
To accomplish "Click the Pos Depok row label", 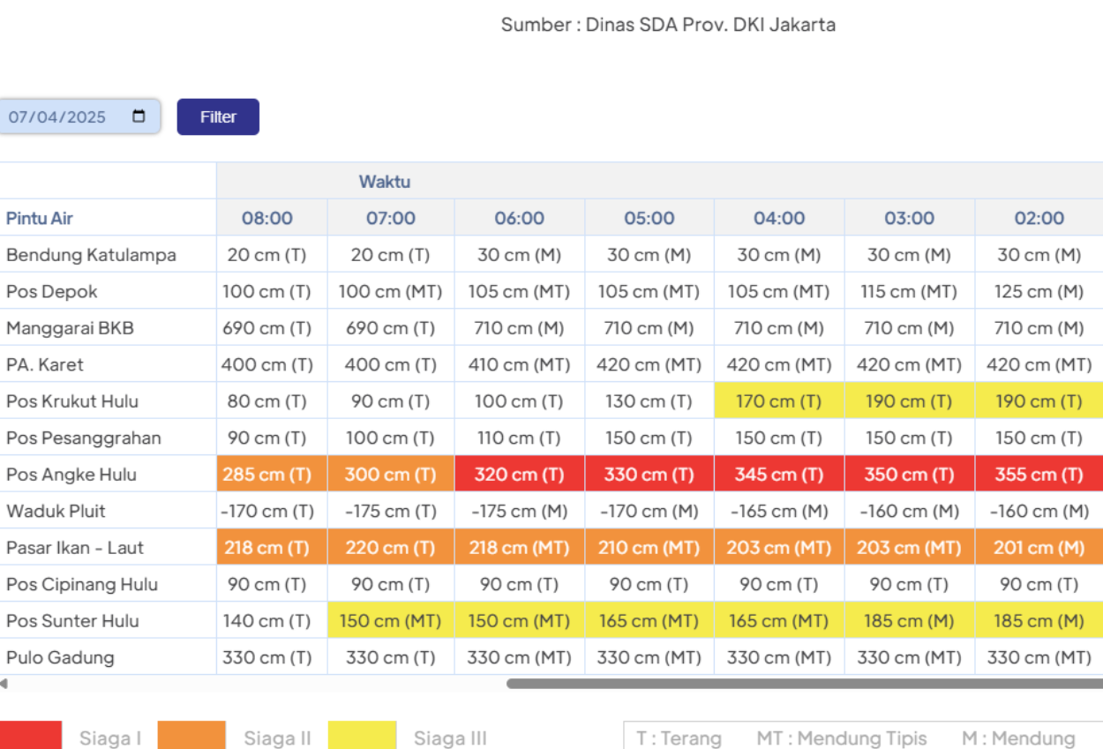I will tap(52, 291).
